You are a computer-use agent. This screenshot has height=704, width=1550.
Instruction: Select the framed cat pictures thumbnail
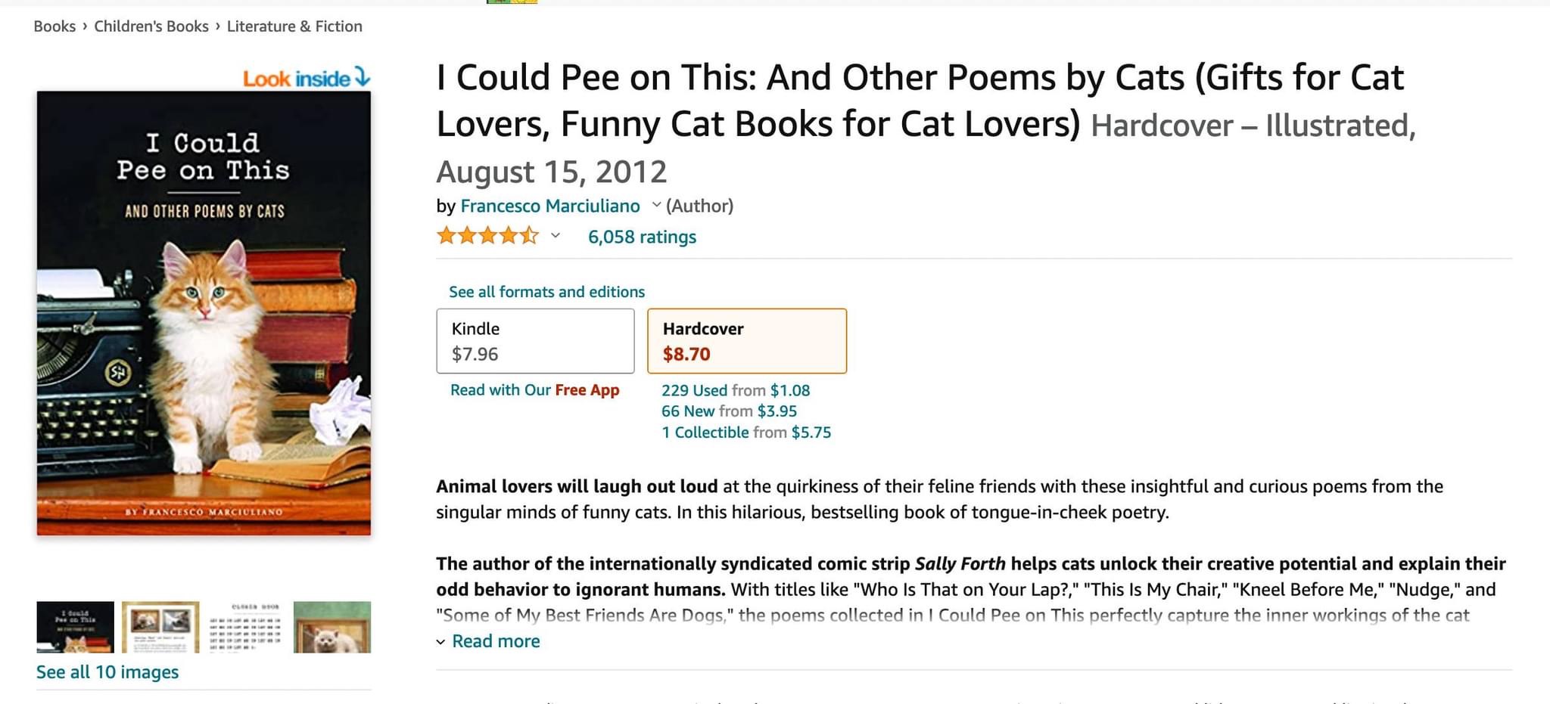click(x=160, y=627)
